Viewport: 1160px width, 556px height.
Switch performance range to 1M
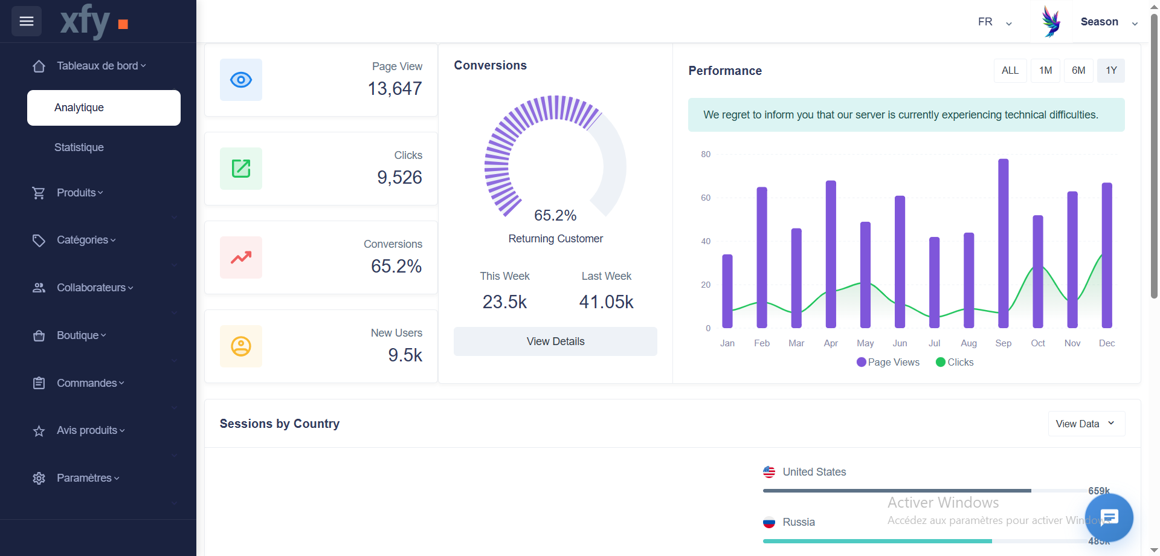click(x=1045, y=71)
